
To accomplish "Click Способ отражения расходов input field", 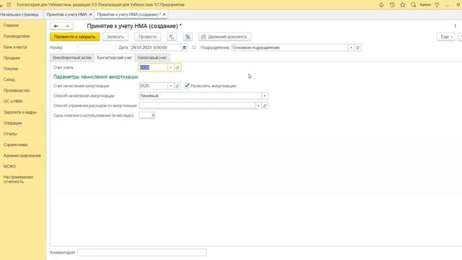I will click(197, 105).
